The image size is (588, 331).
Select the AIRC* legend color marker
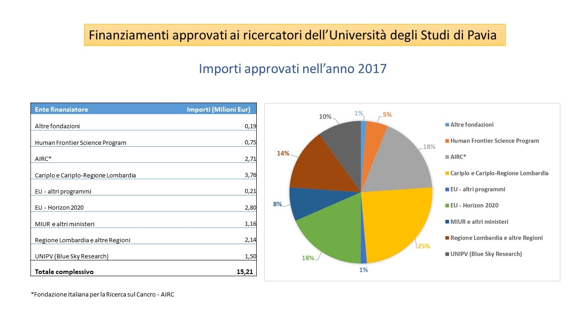click(x=447, y=157)
